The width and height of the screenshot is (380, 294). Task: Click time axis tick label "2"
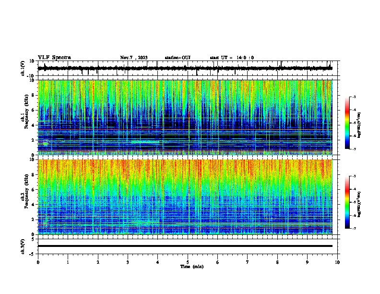point(98,262)
